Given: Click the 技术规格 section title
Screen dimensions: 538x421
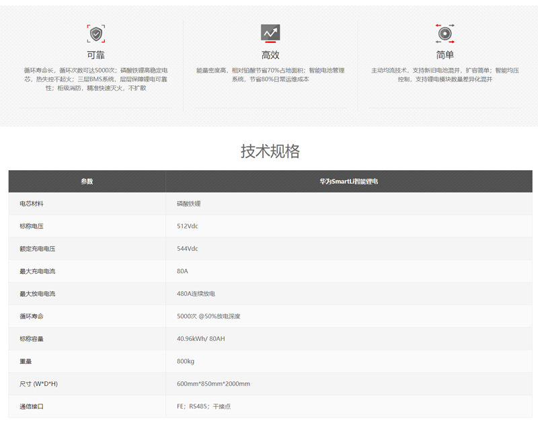Looking at the screenshot, I should click(x=270, y=151).
